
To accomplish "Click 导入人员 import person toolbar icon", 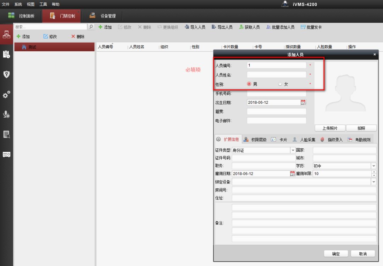I will (x=195, y=27).
